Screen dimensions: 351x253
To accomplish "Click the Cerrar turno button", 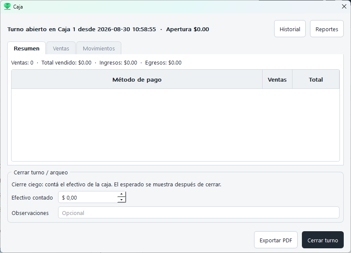I will tap(322, 240).
